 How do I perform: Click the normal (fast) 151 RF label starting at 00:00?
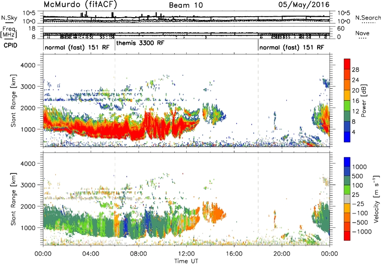[x=77, y=47]
